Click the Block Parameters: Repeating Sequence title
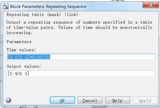Viewport: 160px width, 108px height. click(x=48, y=7)
